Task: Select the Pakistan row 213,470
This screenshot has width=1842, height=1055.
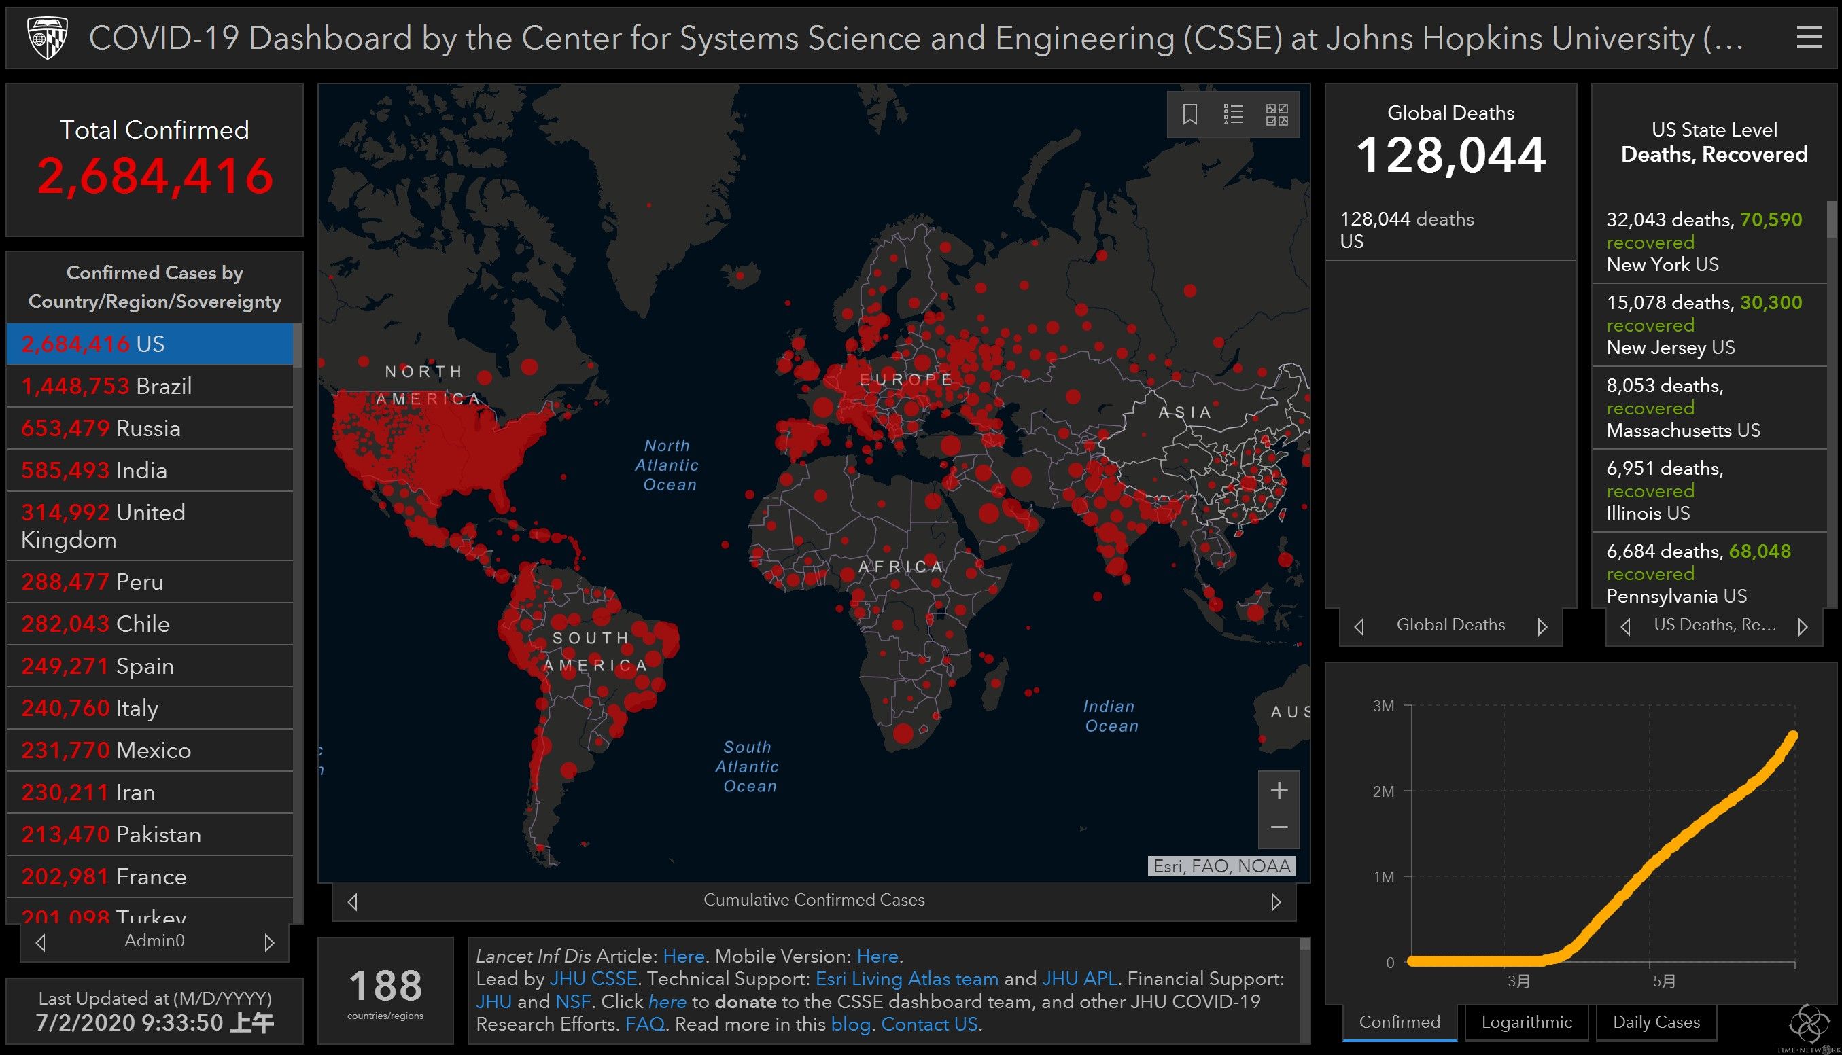Action: [150, 834]
